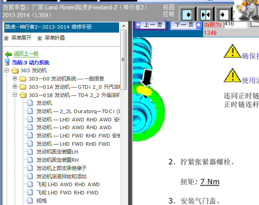Screen dimensions: 259x205
Task: Open 发动机—2_2L Duratorq—TDCi item
Action: (x=78, y=112)
